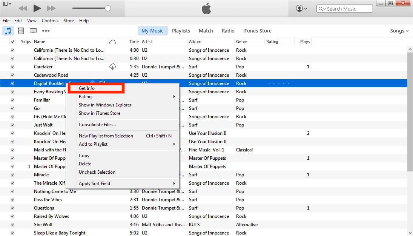Screen dimensions: 413x236
Task: Open the Edit menu
Action: coord(18,20)
